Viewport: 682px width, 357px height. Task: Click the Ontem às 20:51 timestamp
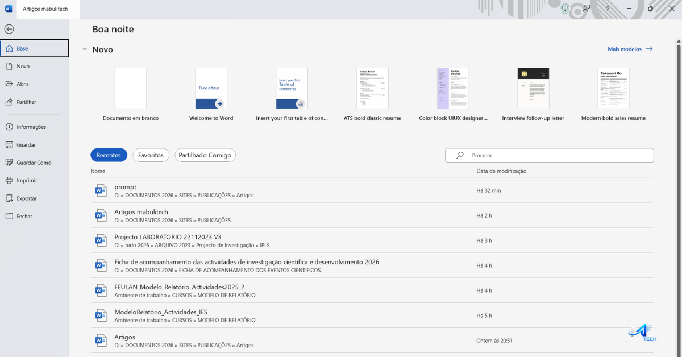click(494, 341)
